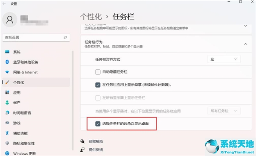
Task: Click the 设置 window title text
Action: tap(14, 3)
